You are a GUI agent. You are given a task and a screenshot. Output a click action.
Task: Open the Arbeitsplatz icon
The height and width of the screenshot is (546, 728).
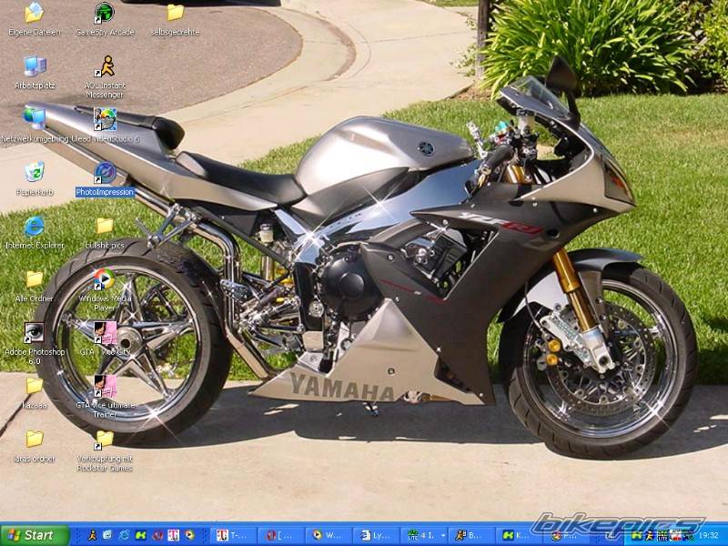[35, 73]
